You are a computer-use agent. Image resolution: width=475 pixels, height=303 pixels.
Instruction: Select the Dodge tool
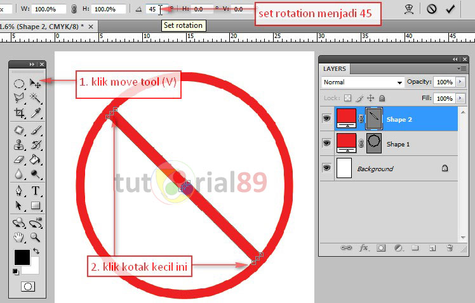pyautogui.click(x=35, y=174)
